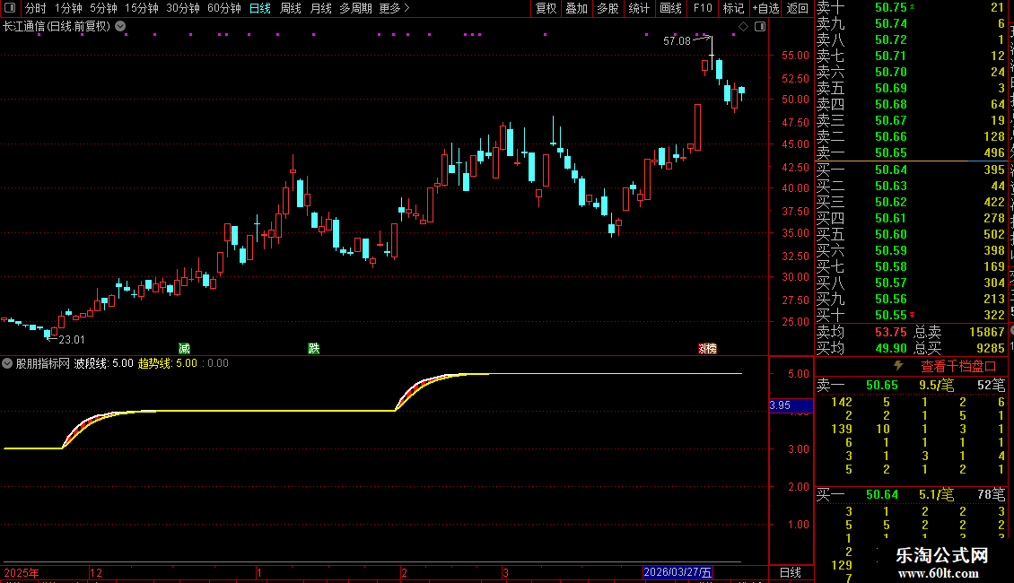Click the red 涨榜 marker on the chart

[707, 348]
